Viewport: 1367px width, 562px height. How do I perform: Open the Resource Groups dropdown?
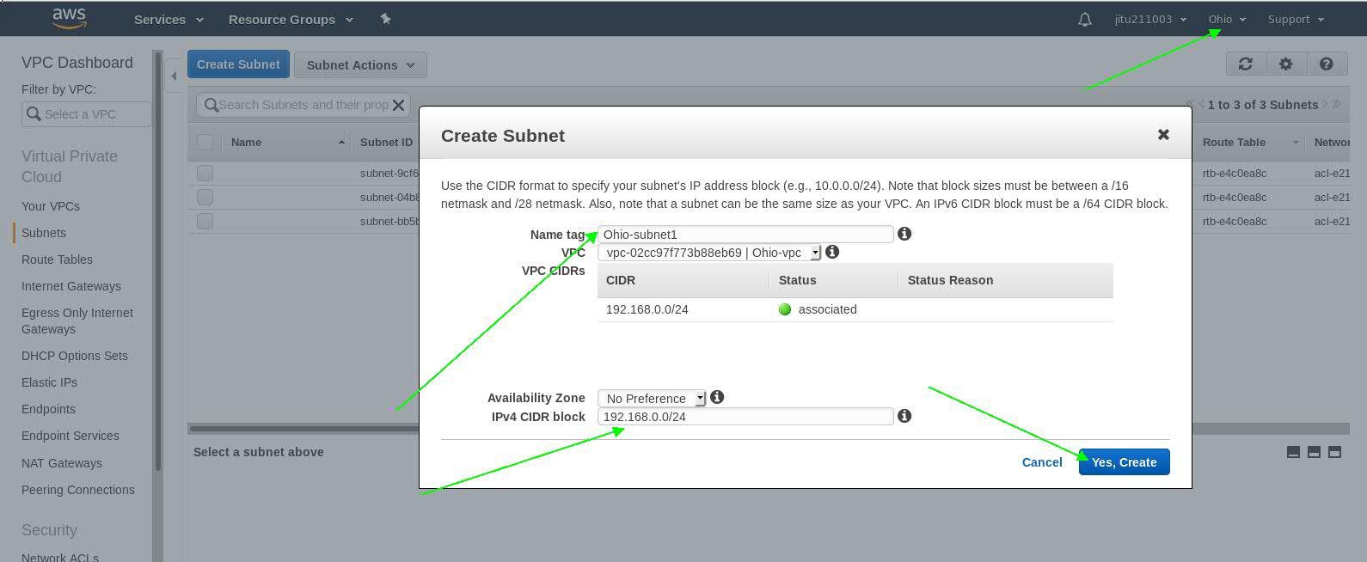tap(291, 19)
